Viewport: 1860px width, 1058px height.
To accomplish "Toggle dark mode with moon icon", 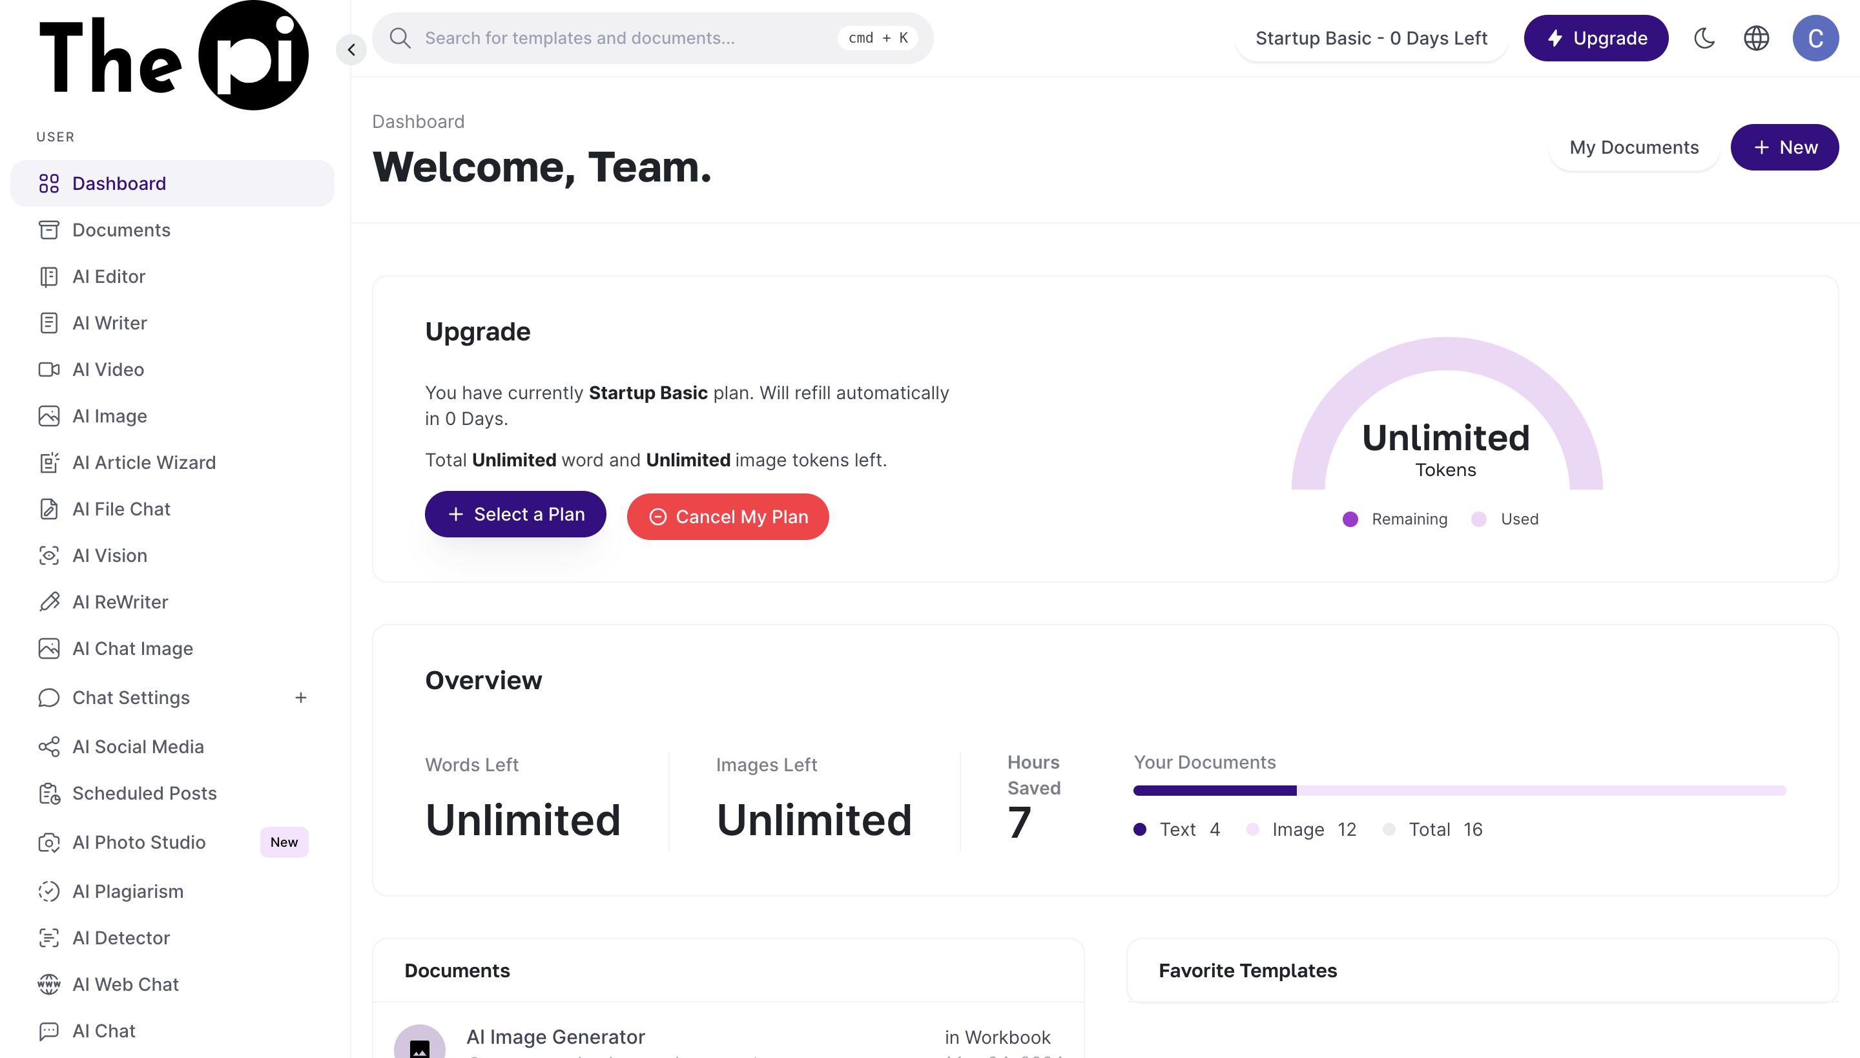I will coord(1704,37).
